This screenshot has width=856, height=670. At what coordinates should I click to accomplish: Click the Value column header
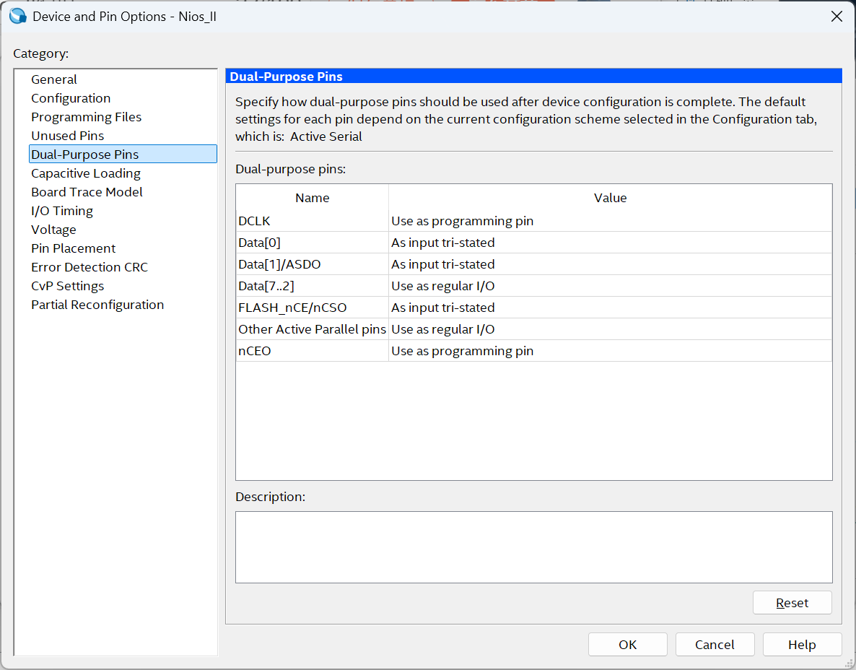coord(611,198)
